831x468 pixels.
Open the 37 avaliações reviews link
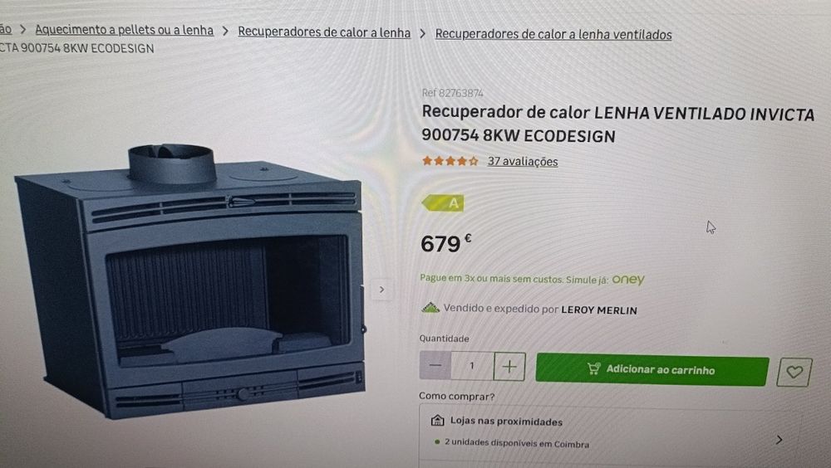coord(523,162)
